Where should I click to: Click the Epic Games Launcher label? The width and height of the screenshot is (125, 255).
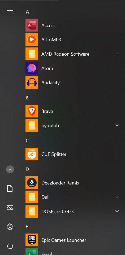tap(64, 240)
